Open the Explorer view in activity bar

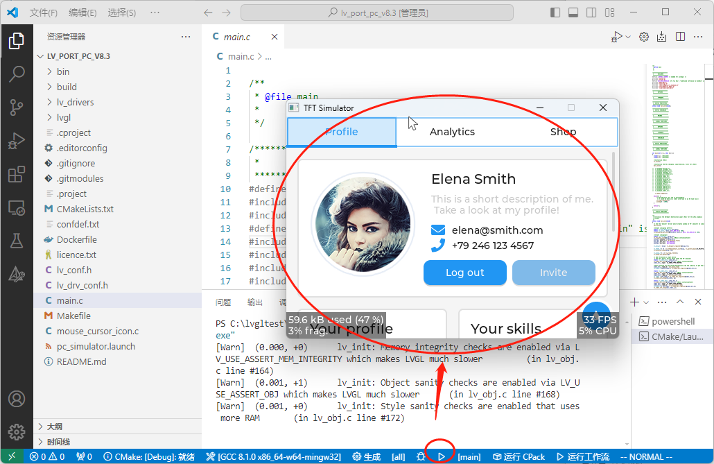(17, 41)
